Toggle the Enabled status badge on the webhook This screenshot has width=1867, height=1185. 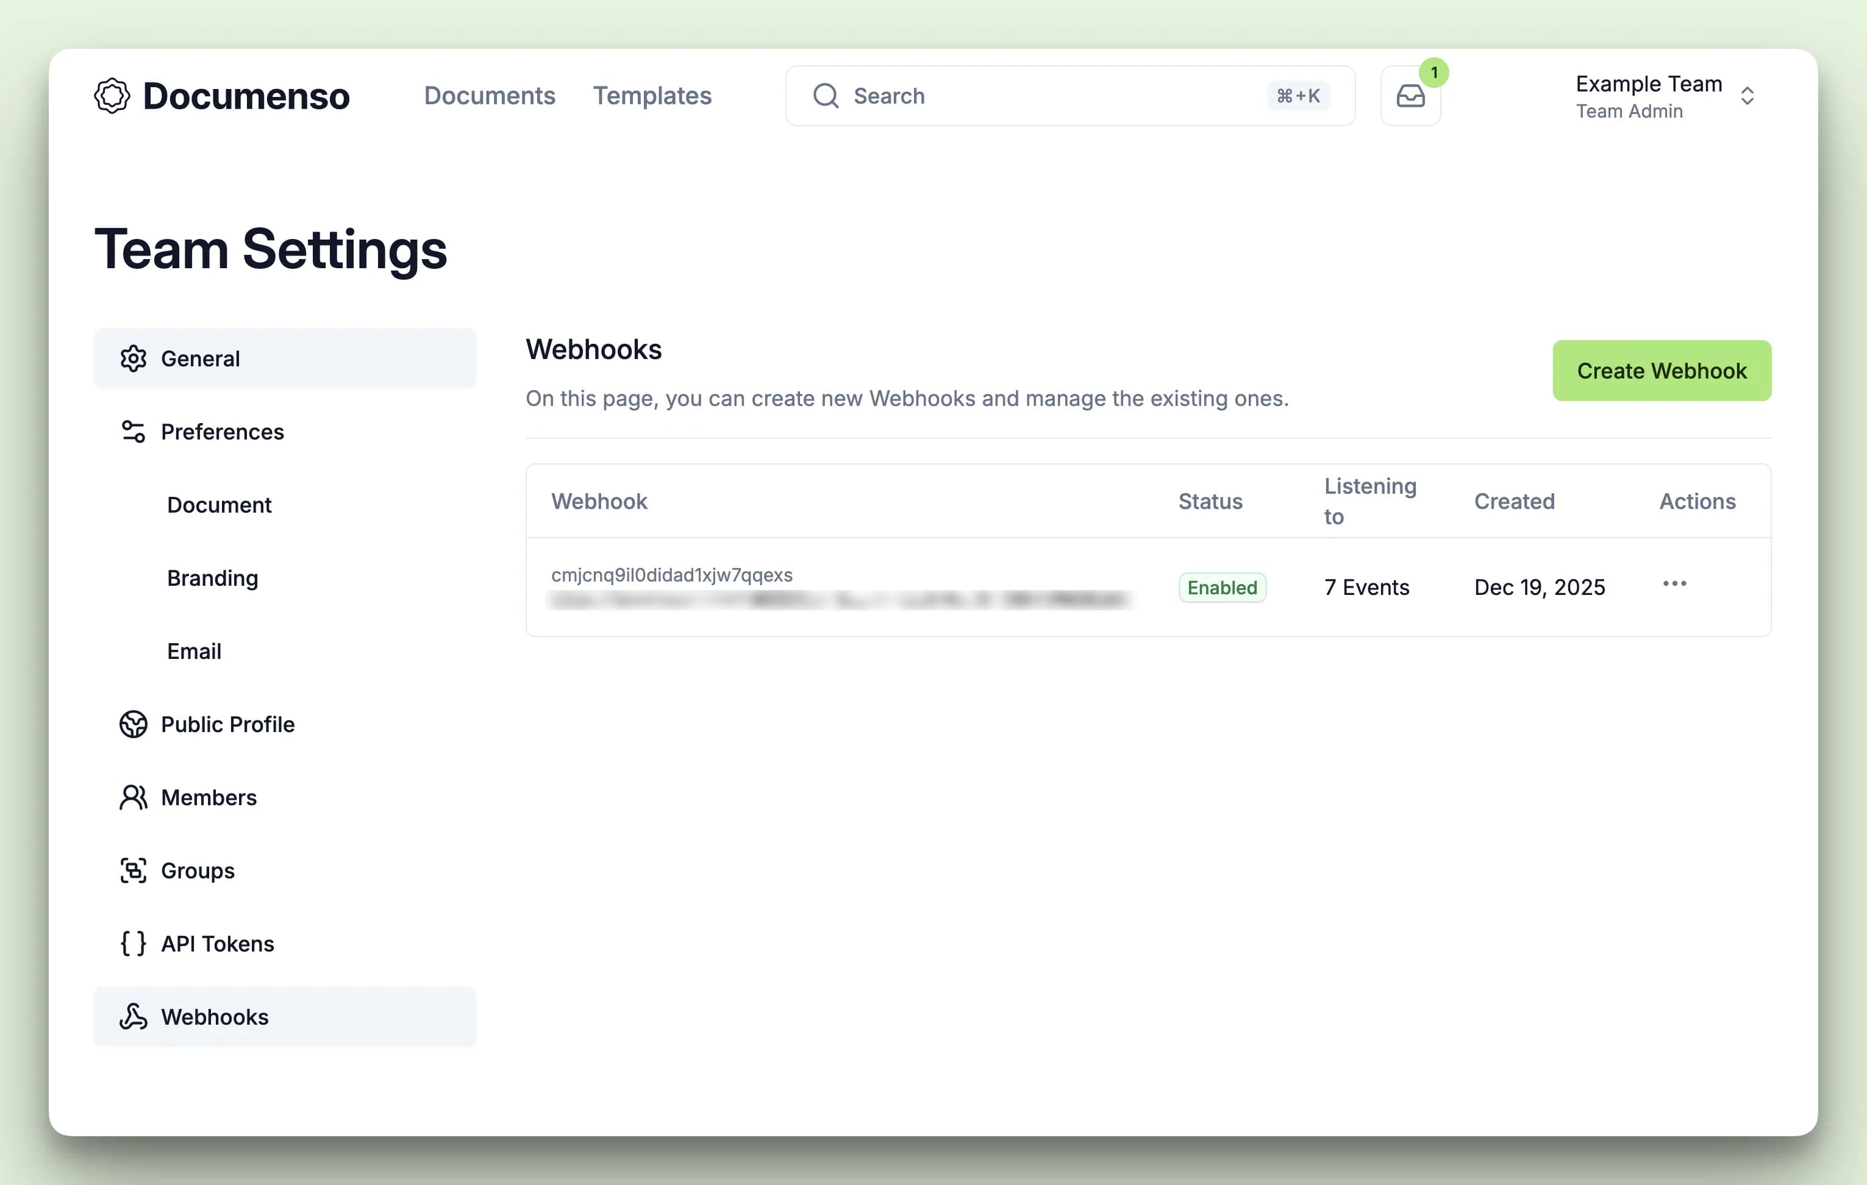[1222, 588]
